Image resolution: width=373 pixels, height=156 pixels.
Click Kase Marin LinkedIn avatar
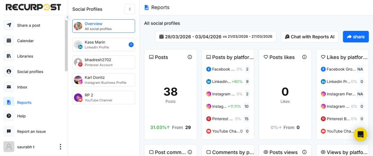point(78,45)
